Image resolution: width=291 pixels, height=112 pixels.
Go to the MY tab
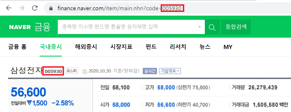click(228, 47)
